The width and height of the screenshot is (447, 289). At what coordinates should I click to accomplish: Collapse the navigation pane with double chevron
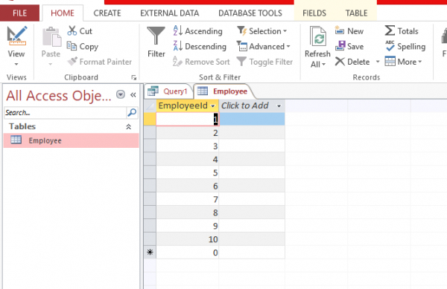(133, 95)
